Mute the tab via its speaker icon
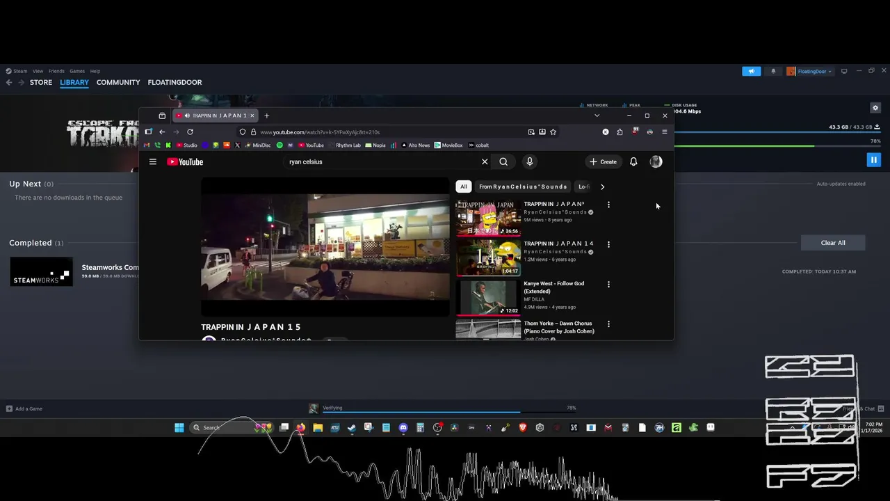890x501 pixels. [187, 116]
